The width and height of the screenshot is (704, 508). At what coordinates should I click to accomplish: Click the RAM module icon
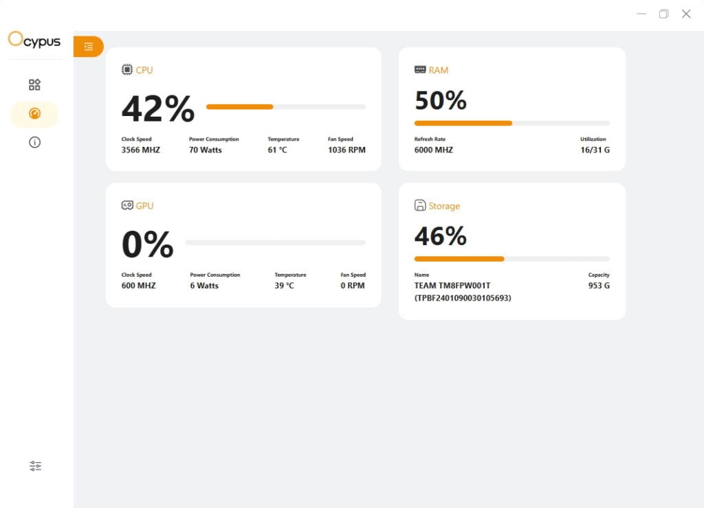click(420, 69)
